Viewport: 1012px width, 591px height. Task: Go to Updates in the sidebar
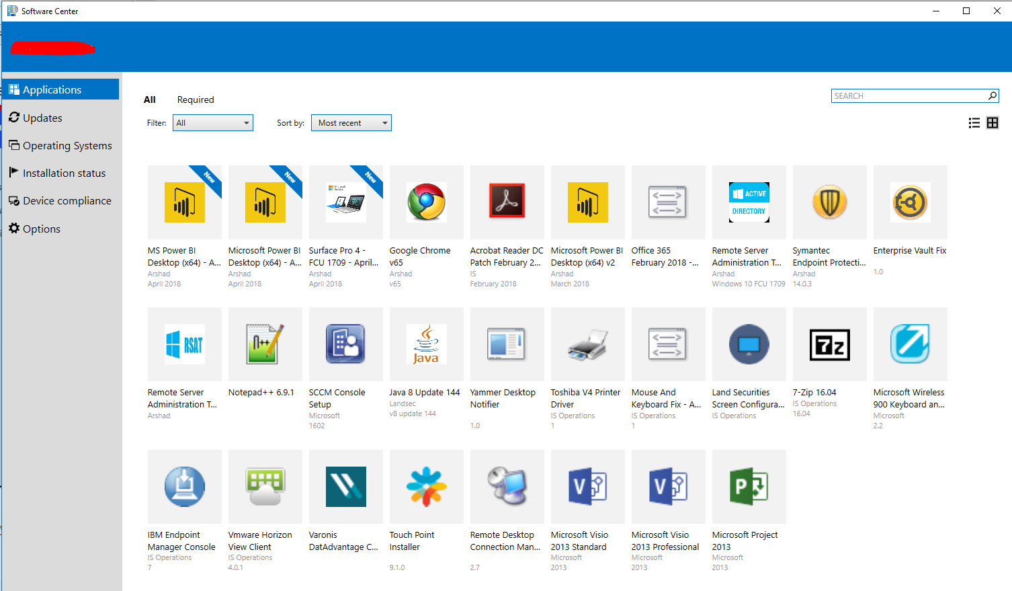coord(60,118)
